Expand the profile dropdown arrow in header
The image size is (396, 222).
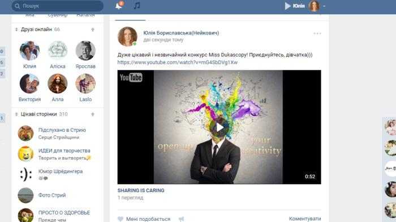pos(324,6)
